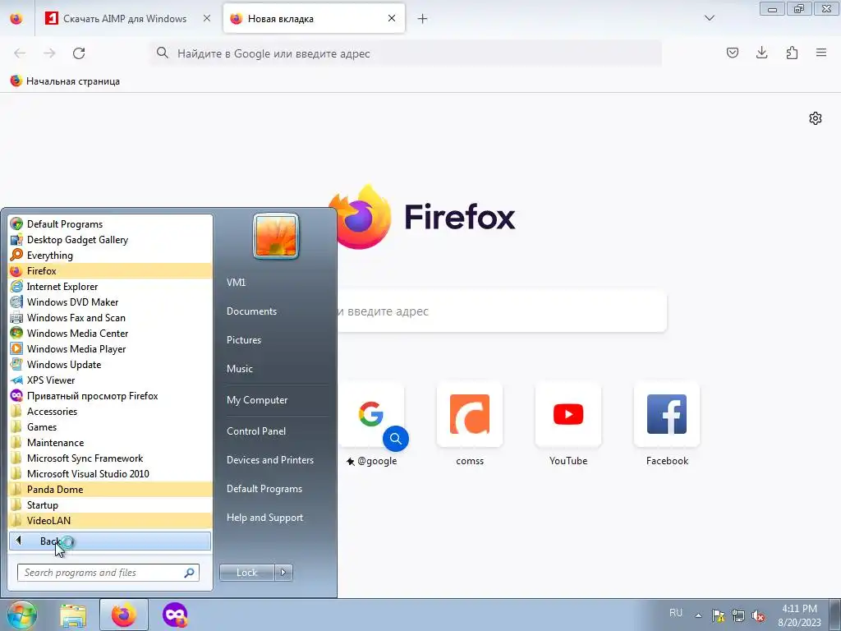Open Internet Explorer
Viewport: 841px width, 631px height.
click(110, 287)
